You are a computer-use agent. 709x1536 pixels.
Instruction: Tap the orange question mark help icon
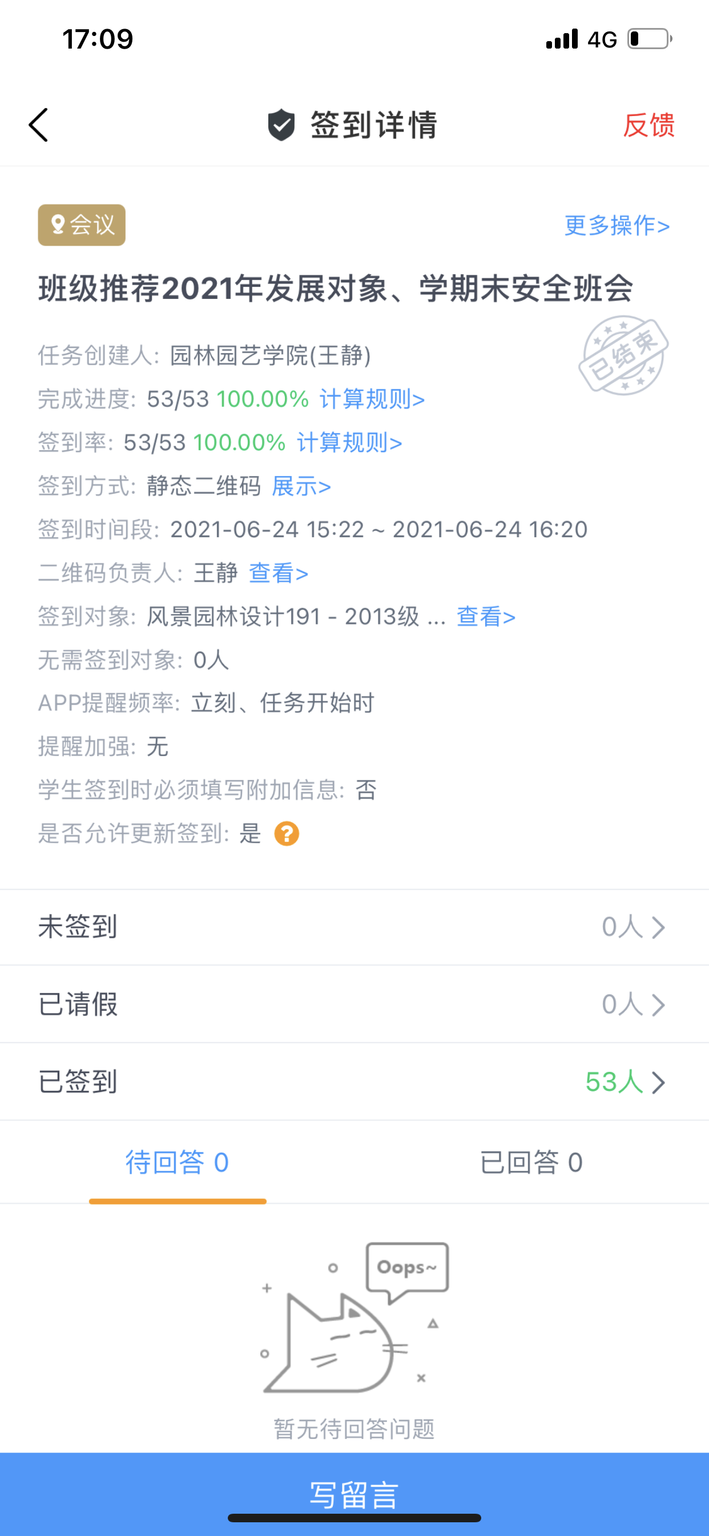[x=287, y=834]
